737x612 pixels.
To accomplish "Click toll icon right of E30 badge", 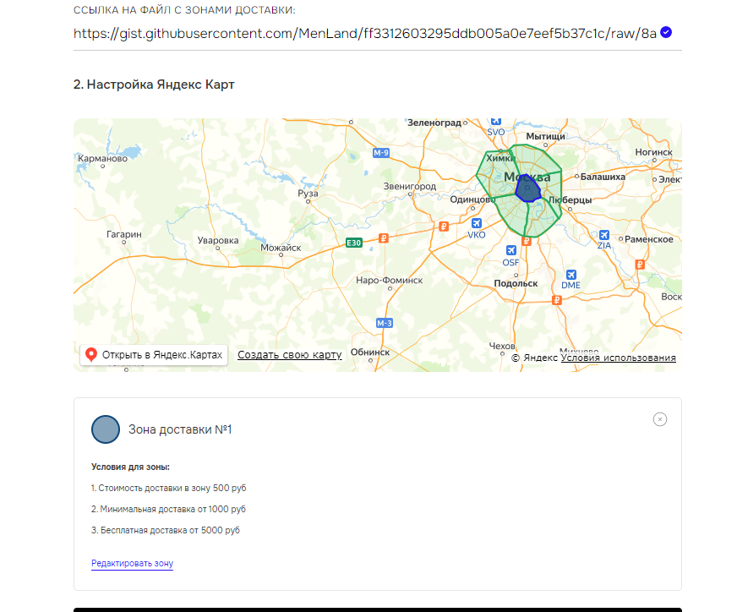I will 384,238.
